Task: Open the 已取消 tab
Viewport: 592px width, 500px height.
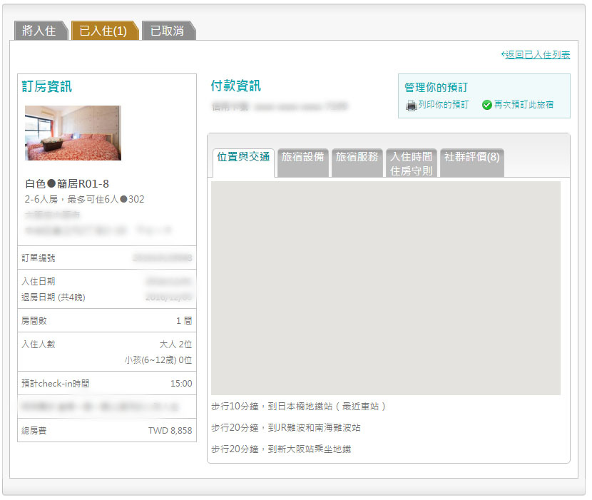Action: point(168,31)
